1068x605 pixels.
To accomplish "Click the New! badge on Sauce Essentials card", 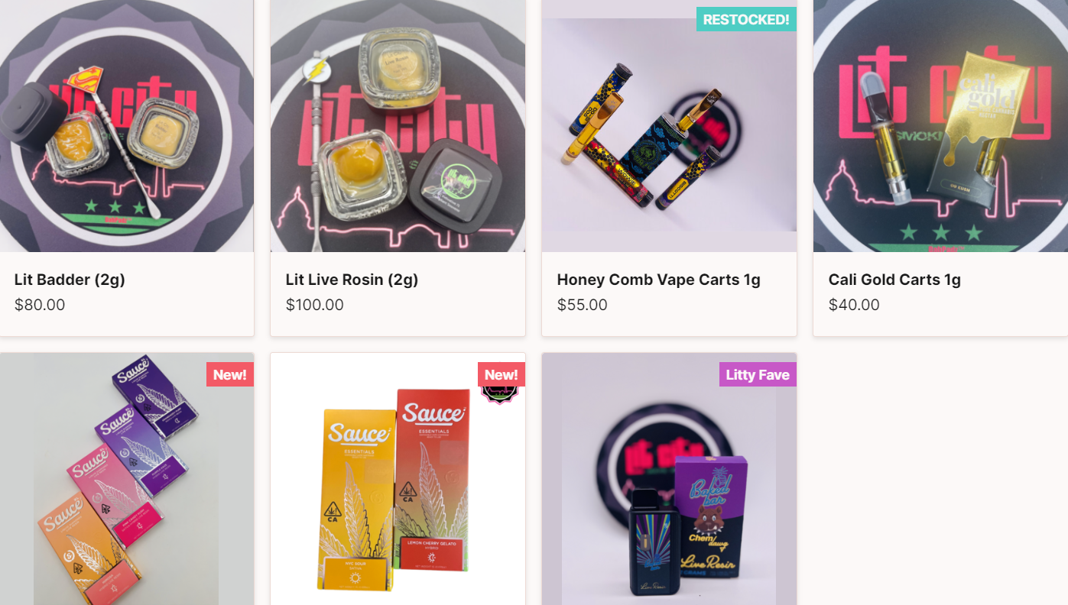I will click(x=502, y=374).
